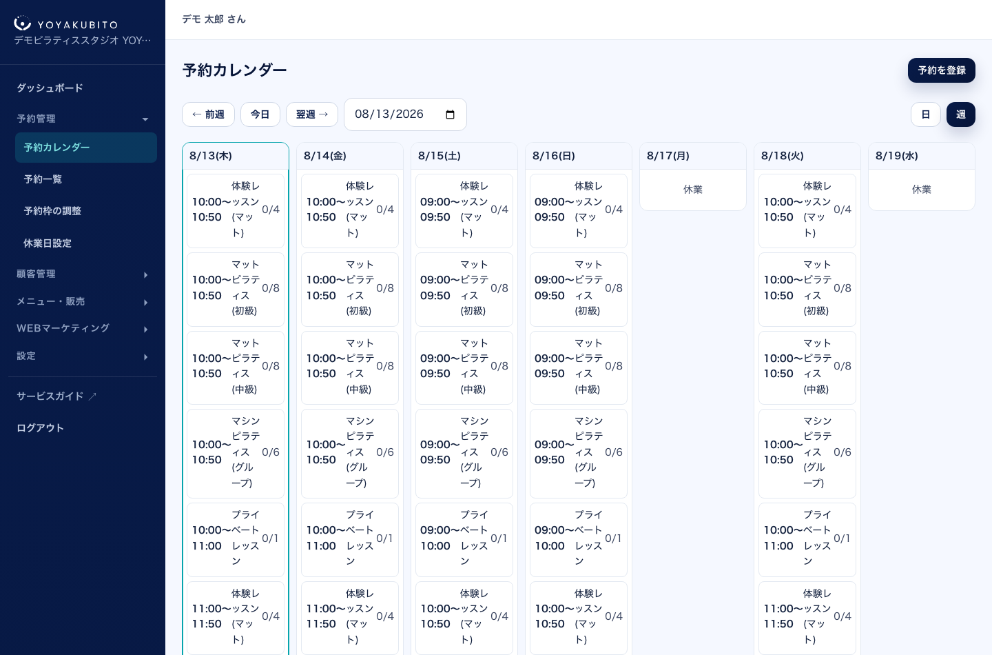Viewport: 992px width, 655px height.
Task: Select the 8/14(金) column header
Action: coord(350,156)
